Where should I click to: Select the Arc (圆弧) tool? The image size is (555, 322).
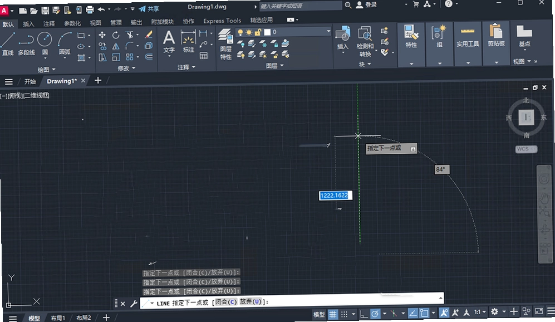[x=65, y=43]
